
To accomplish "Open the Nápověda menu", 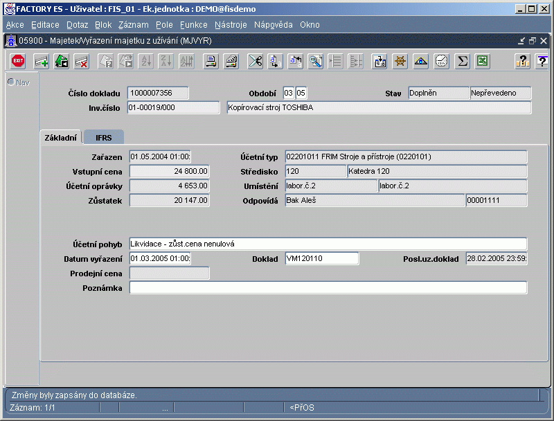I will [273, 25].
